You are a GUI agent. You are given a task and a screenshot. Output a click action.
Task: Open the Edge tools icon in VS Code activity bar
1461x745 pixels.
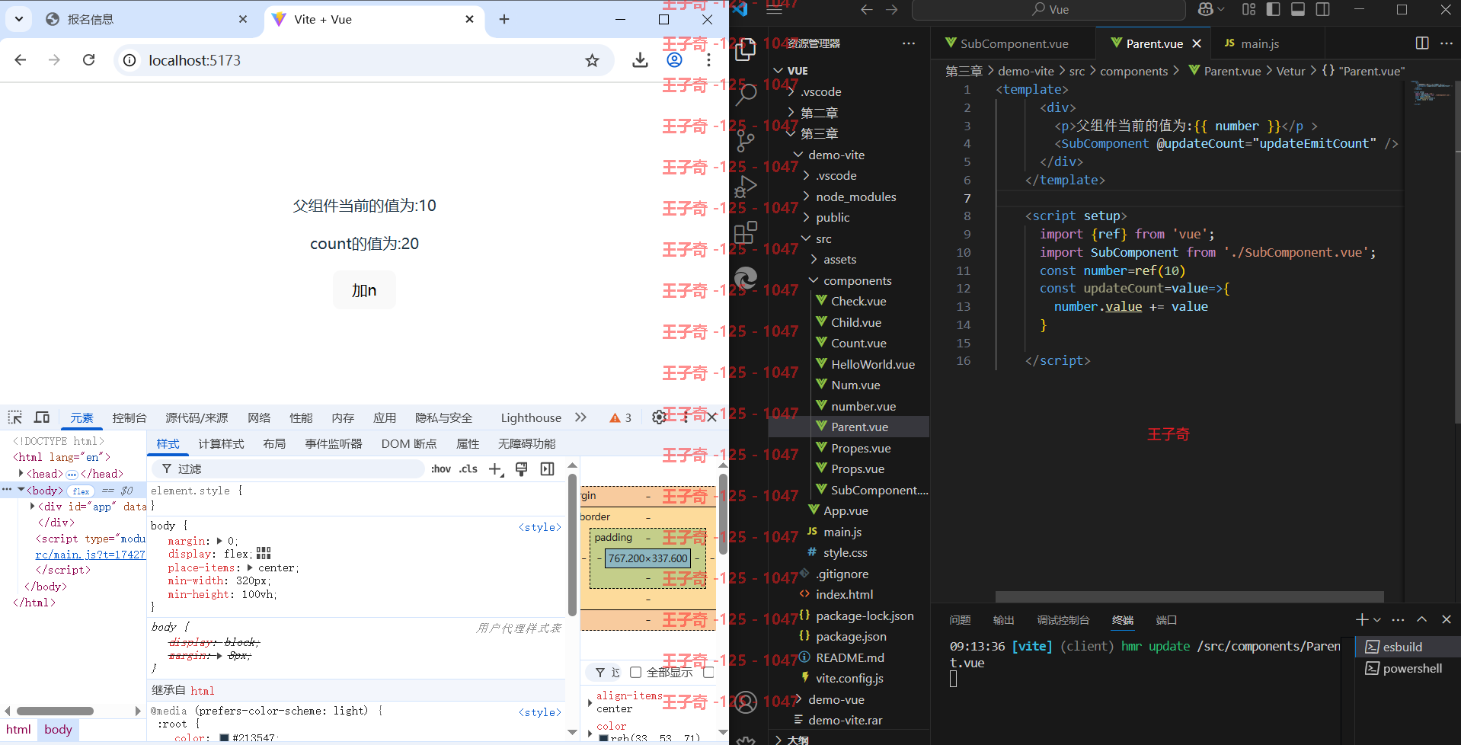tap(746, 277)
